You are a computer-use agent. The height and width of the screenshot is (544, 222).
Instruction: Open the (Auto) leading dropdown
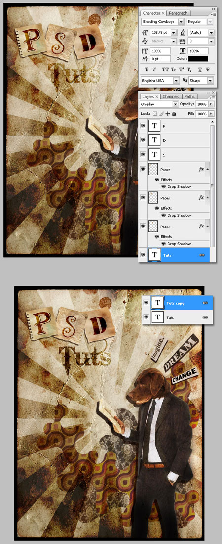point(211,32)
